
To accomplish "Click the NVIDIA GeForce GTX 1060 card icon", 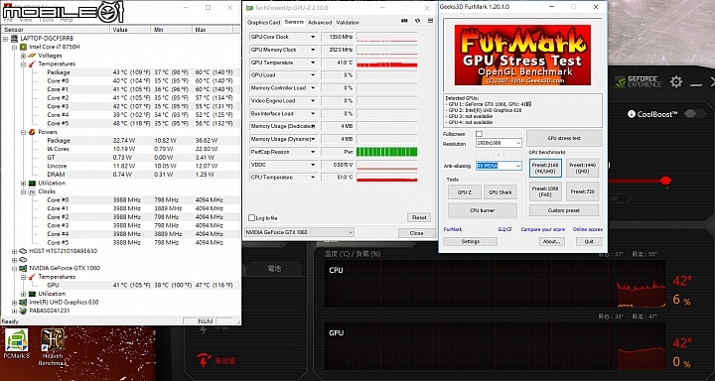I will coord(23,268).
